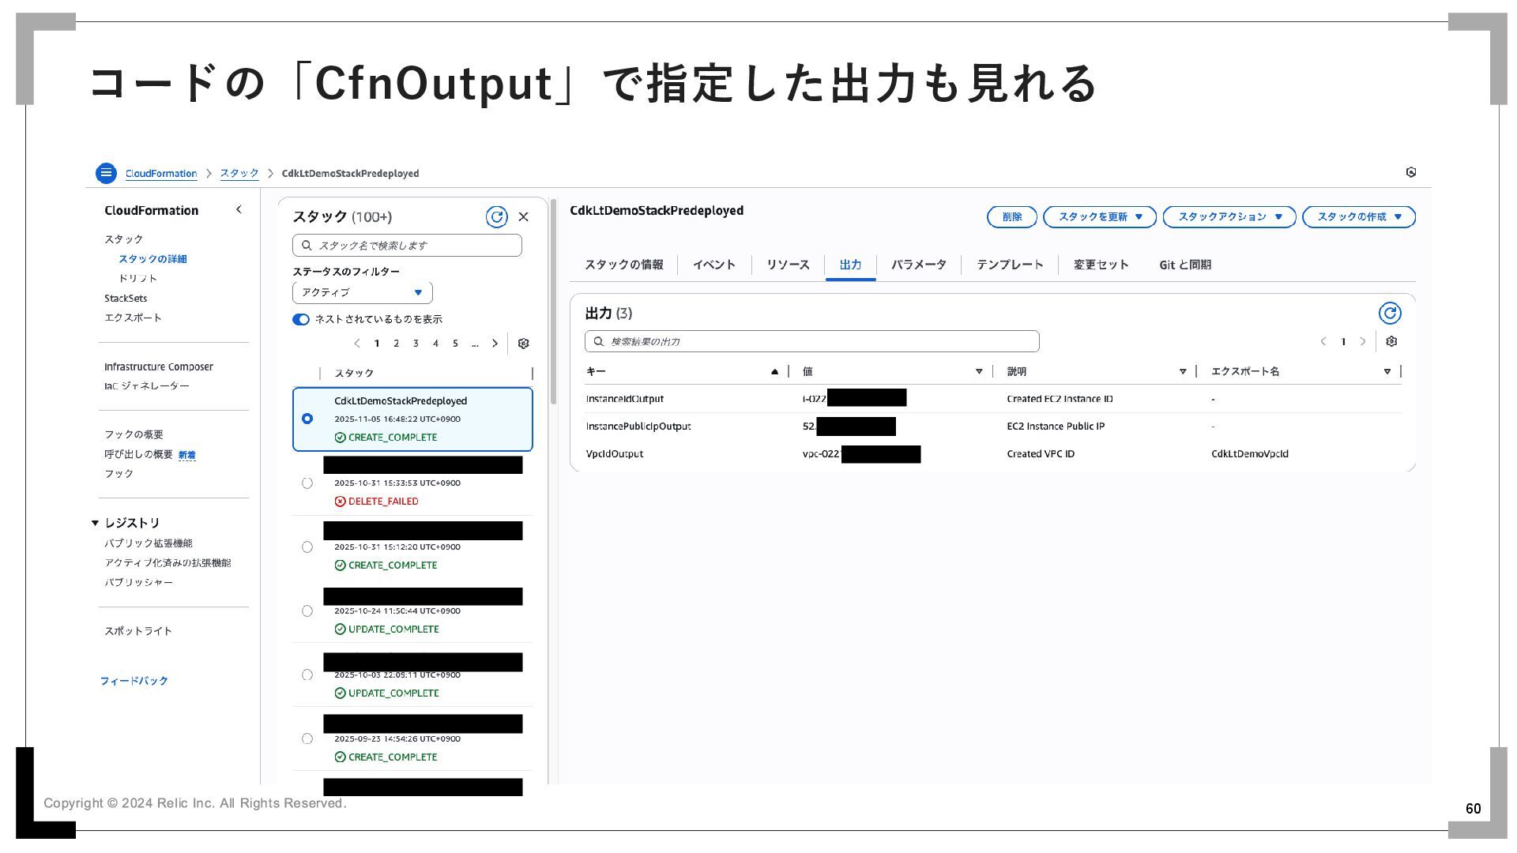The width and height of the screenshot is (1517, 853).
Task: Collapse the CloudFormation navigation sidebar
Action: (x=239, y=209)
